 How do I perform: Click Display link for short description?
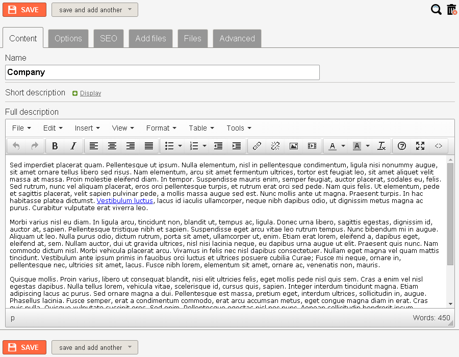click(x=90, y=93)
